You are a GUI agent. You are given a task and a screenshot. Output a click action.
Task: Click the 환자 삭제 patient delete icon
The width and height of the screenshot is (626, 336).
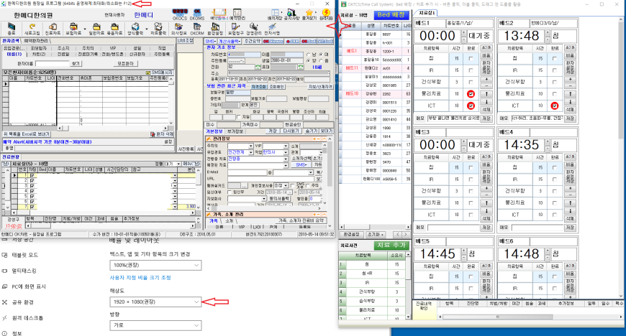(x=162, y=134)
